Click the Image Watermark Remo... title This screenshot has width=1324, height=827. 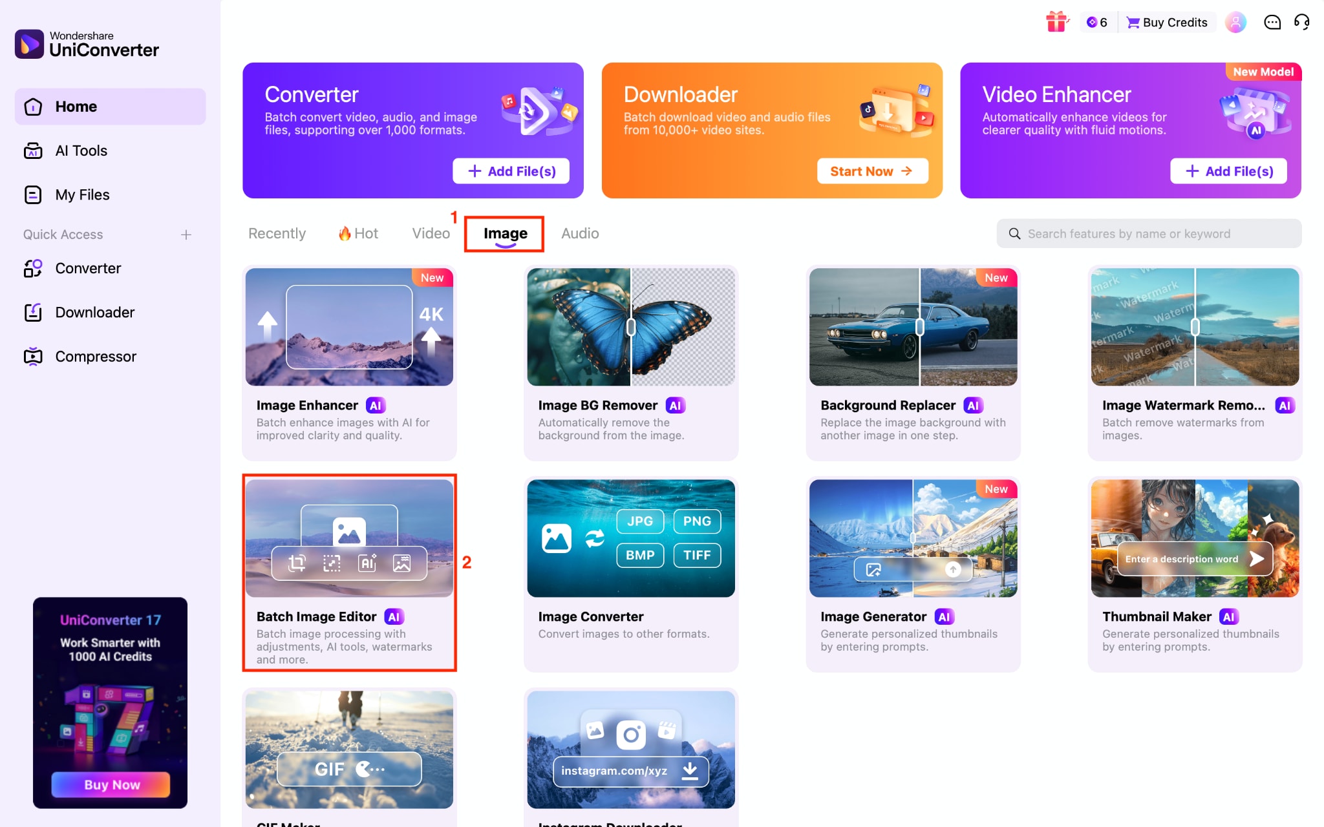click(1184, 405)
